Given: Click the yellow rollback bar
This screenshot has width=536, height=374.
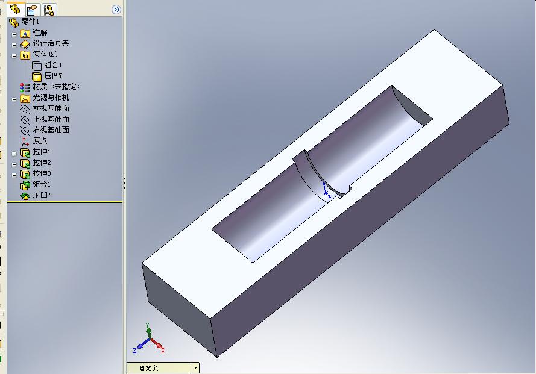Looking at the screenshot, I should 65,202.
